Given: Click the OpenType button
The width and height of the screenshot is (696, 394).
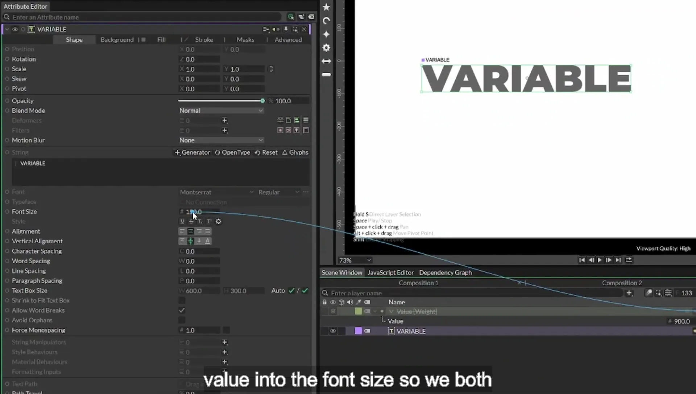Looking at the screenshot, I should (x=232, y=152).
